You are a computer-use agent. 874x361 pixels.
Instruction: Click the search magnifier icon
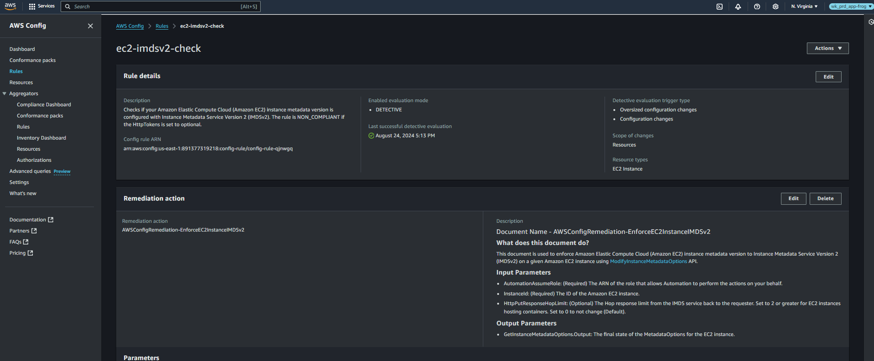(68, 6)
